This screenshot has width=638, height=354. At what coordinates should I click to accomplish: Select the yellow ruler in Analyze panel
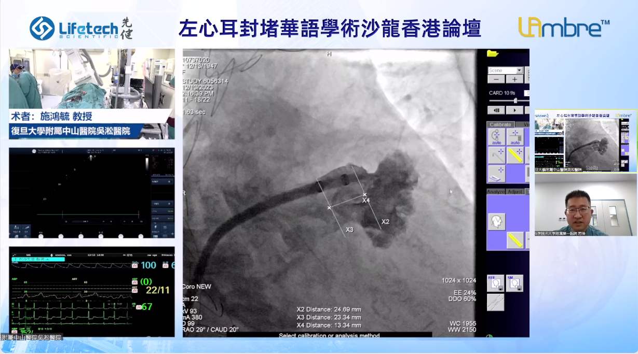[515, 240]
